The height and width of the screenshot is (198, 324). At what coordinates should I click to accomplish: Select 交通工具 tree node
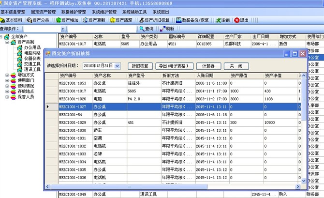(x=32, y=64)
